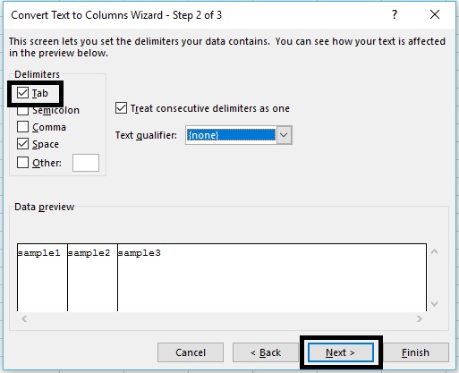Uncheck the Tab delimiter checkbox
The width and height of the screenshot is (459, 373).
click(x=22, y=93)
